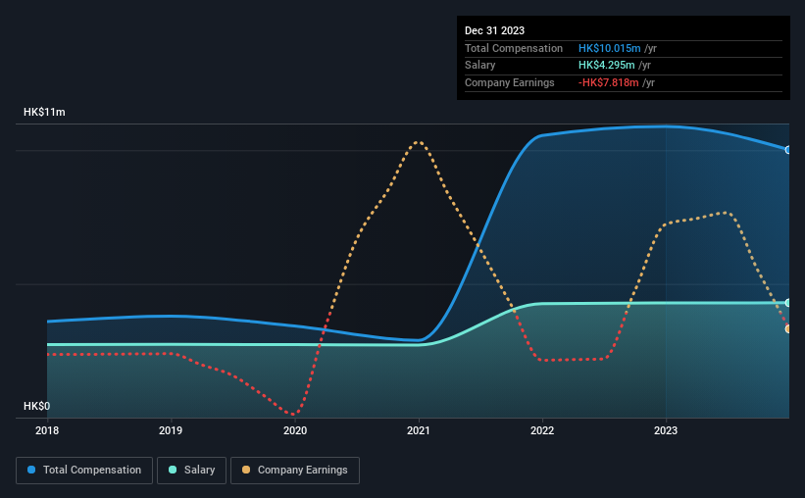
Task: Click the Company Earnings tooltip row label
Action: [509, 82]
